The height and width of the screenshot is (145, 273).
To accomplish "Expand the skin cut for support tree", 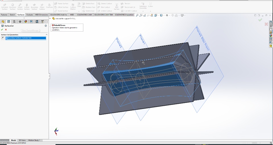I will [x=50, y=18].
